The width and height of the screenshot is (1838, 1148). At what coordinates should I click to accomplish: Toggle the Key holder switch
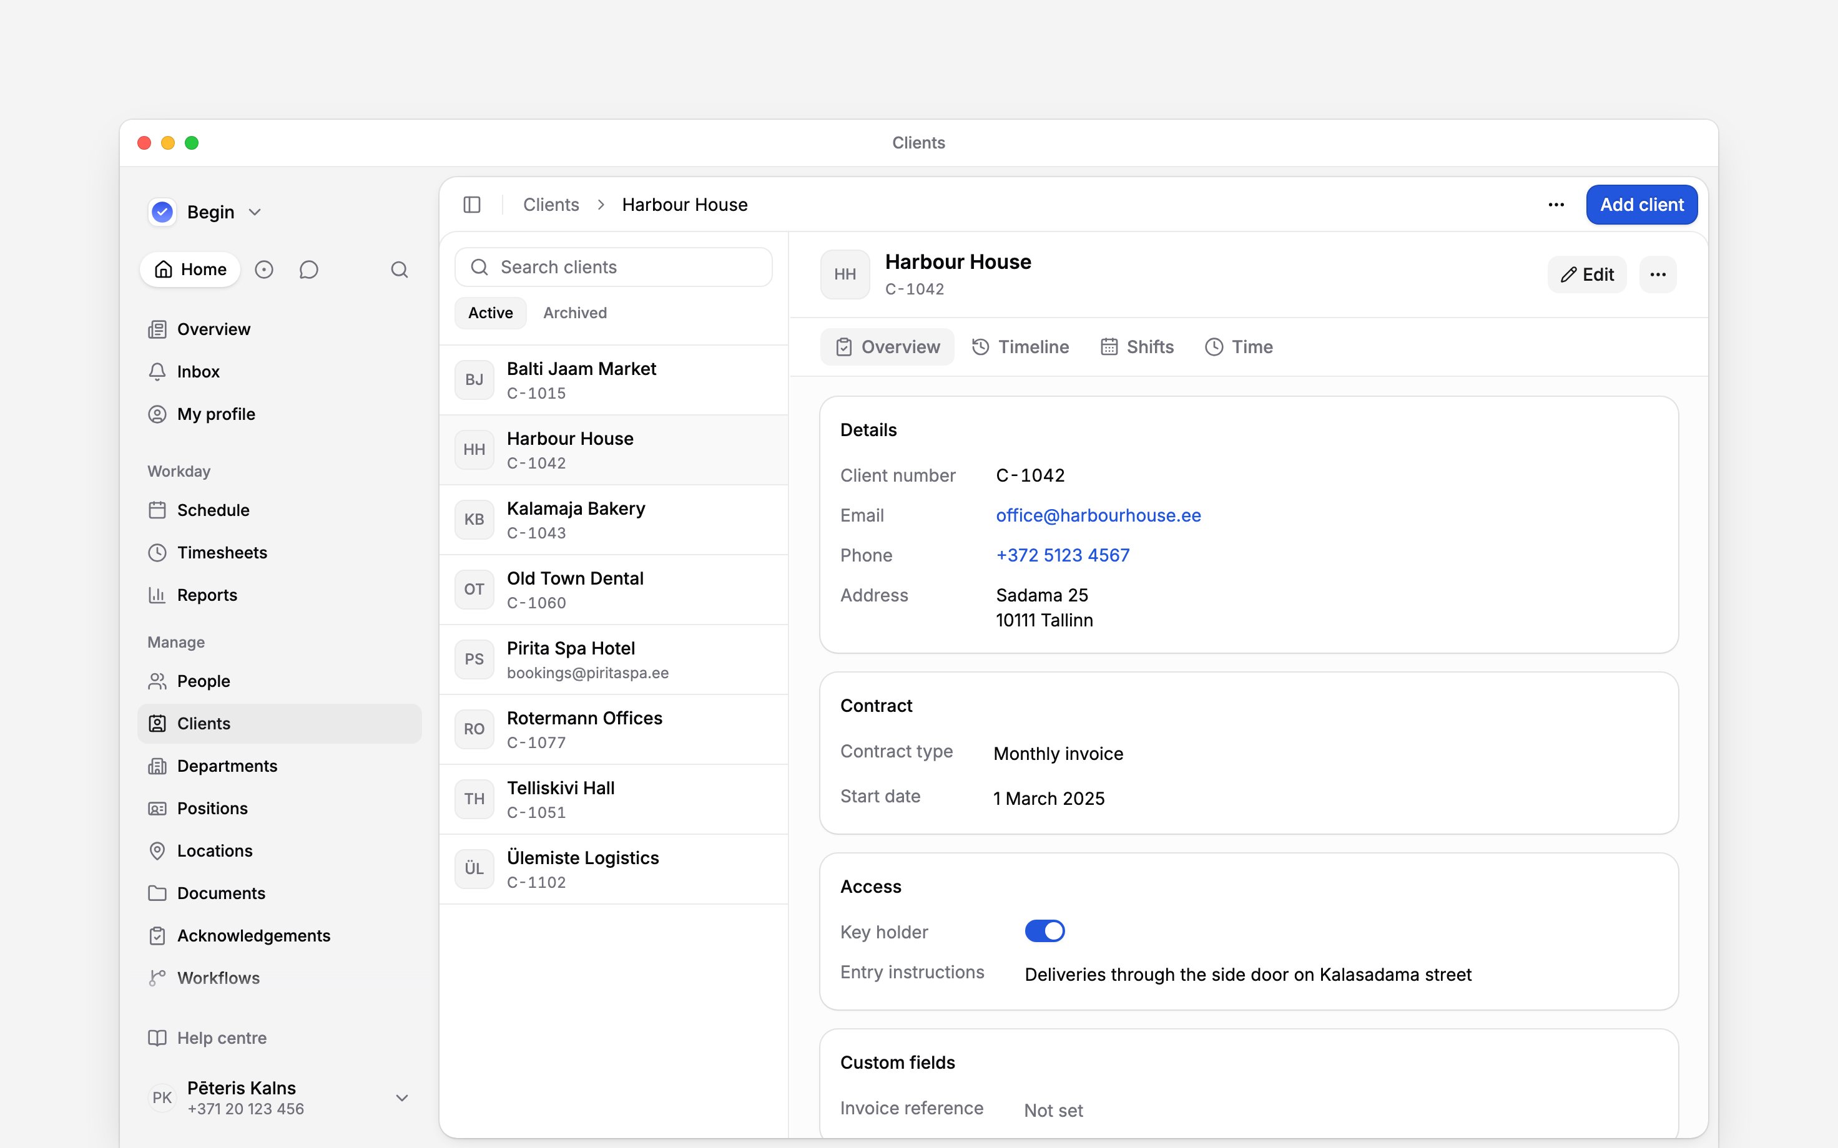pos(1044,931)
